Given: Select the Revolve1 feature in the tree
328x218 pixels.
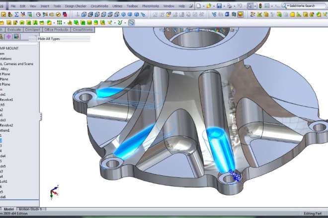Looking at the screenshot, I should point(6,100).
